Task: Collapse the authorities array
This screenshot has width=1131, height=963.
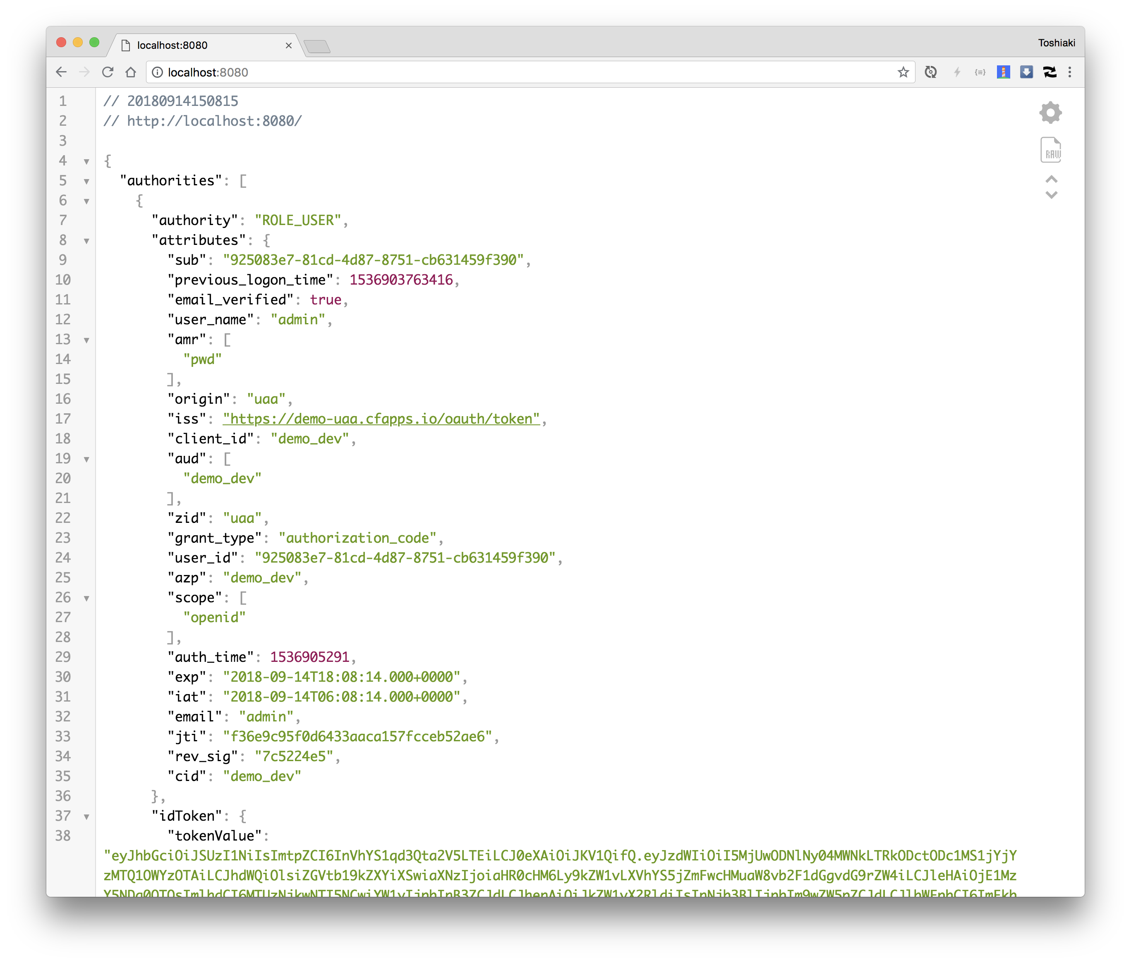Action: [x=86, y=181]
